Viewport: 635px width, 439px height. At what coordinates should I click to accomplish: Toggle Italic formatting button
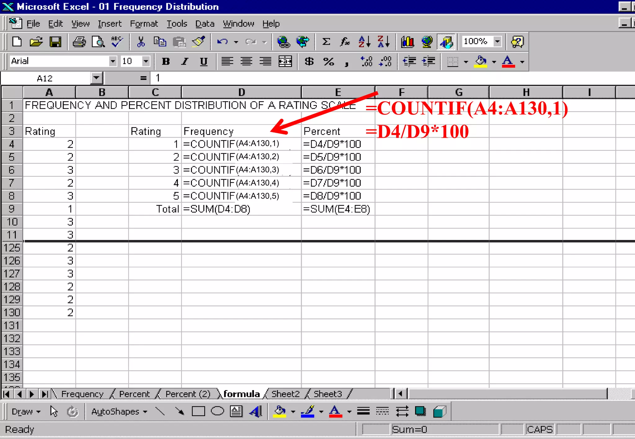click(185, 61)
